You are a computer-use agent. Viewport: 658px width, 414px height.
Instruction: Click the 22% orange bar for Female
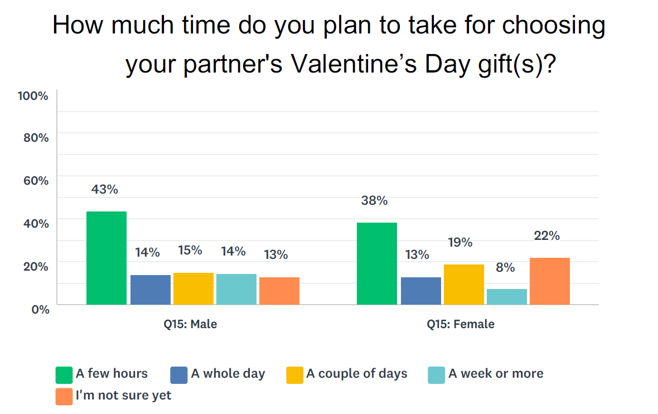[550, 281]
